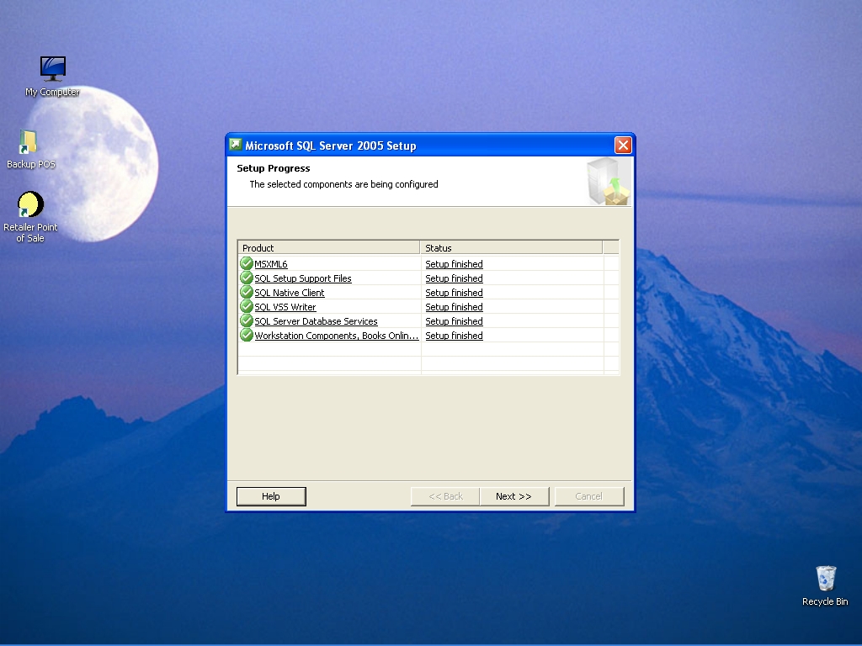This screenshot has height=646, width=862.
Task: Open the Backup POS shortcut
Action: pyautogui.click(x=29, y=143)
